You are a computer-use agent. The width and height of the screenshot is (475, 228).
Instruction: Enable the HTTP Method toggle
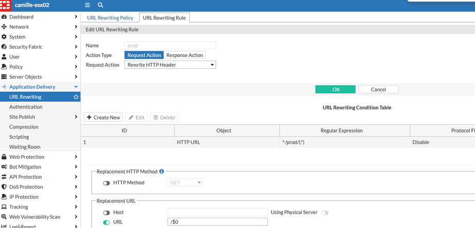pyautogui.click(x=106, y=183)
